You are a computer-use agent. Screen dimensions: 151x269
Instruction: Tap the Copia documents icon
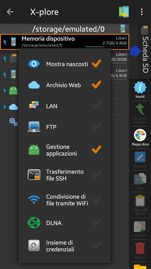[x=140, y=179]
